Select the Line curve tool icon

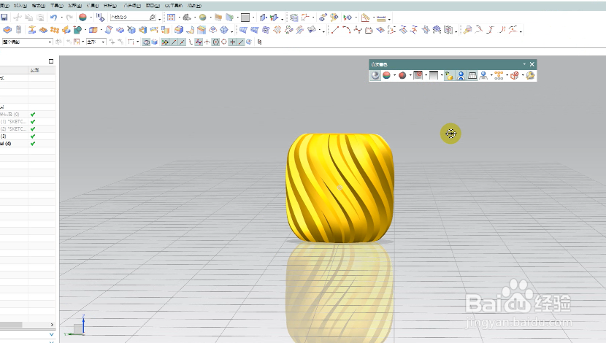(x=334, y=30)
